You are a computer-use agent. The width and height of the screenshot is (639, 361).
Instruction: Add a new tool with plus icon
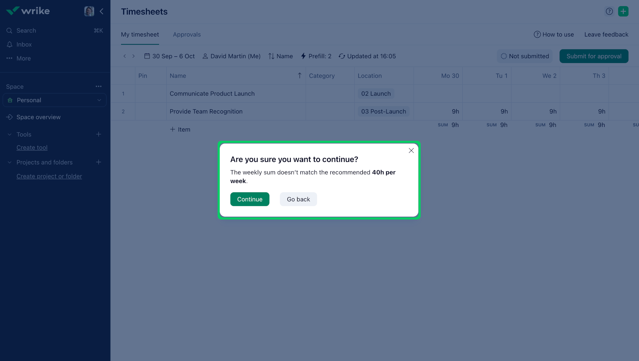(99, 134)
